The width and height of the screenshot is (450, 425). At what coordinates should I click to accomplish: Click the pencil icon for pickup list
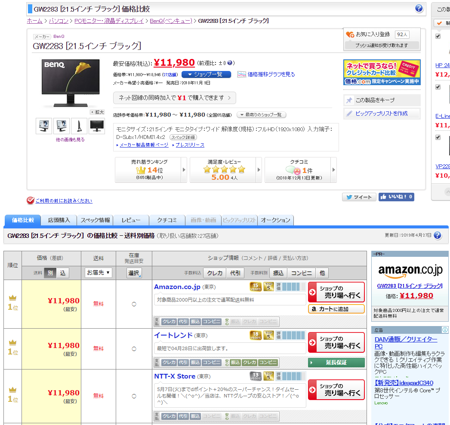(349, 114)
